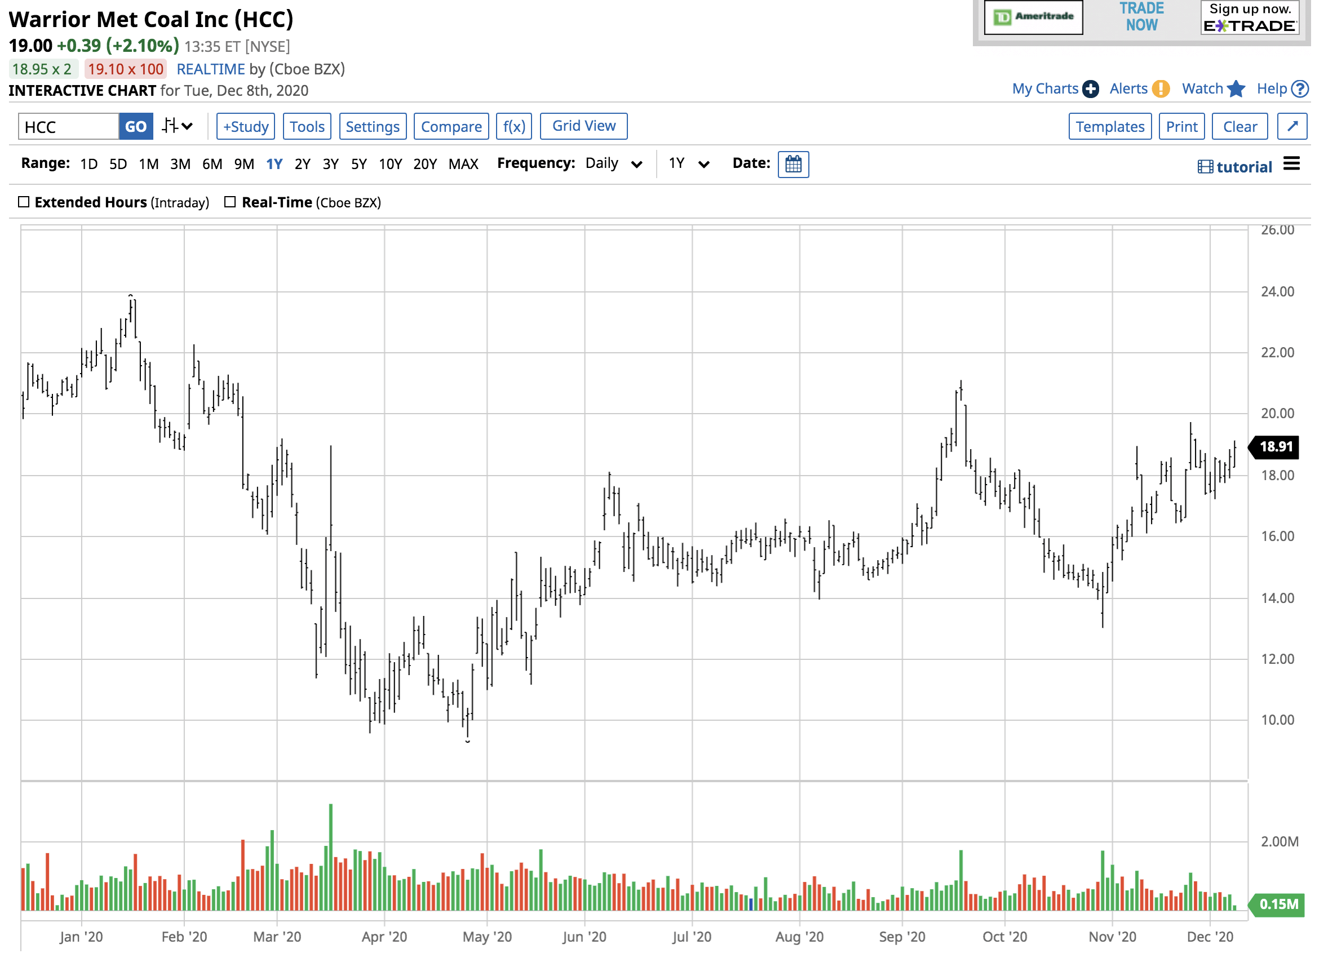The image size is (1337, 958).
Task: Click the Sep '20 axis label
Action: [902, 937]
